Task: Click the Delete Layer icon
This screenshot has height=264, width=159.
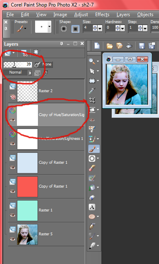Action: pyautogui.click(x=24, y=53)
